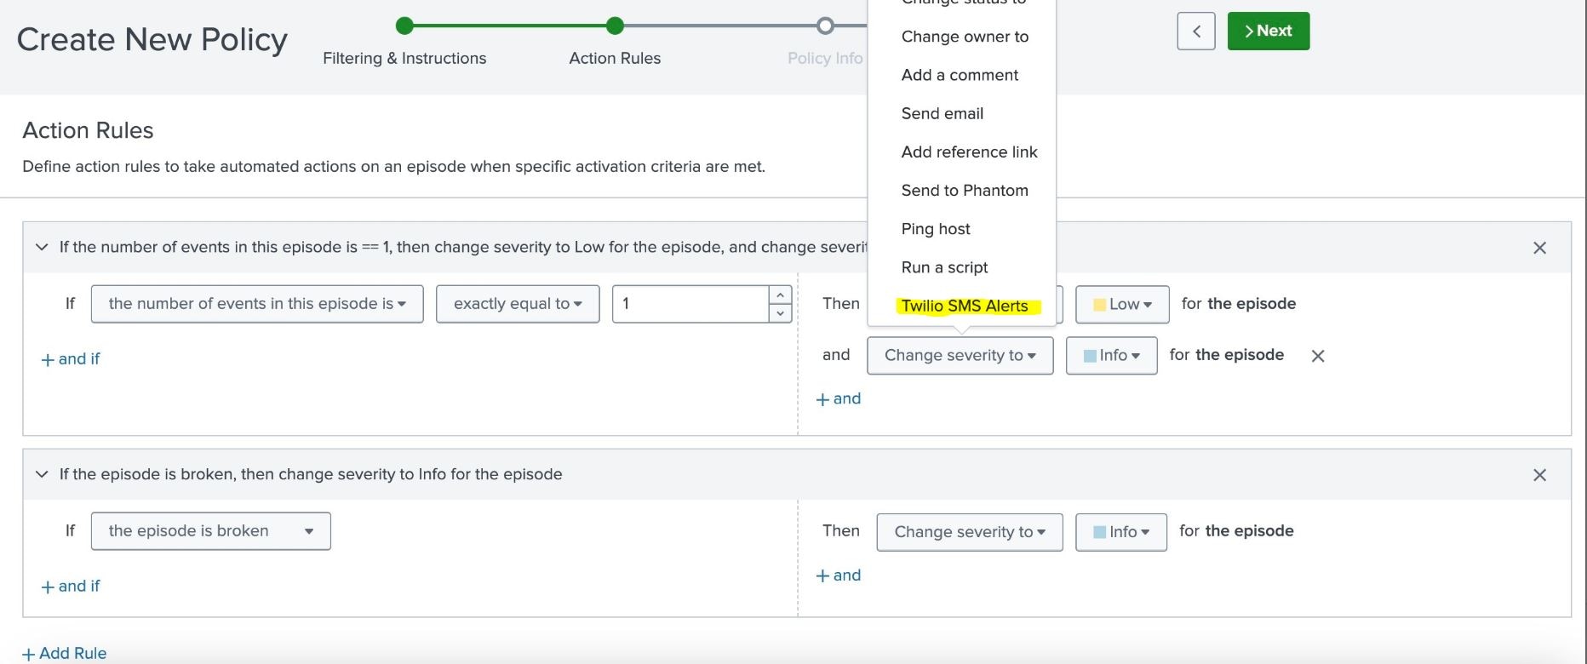
Task: Add '+ and if' condition to first rule
Action: coord(71,359)
